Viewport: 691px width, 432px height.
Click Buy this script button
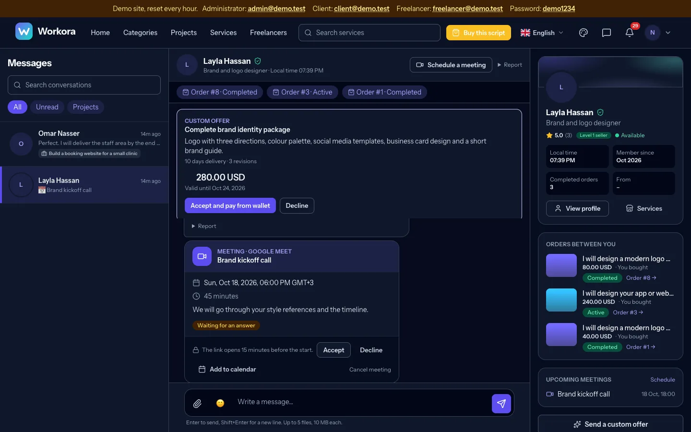click(478, 33)
